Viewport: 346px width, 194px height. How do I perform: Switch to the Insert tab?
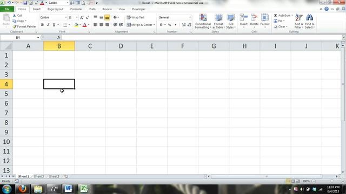(x=37, y=9)
